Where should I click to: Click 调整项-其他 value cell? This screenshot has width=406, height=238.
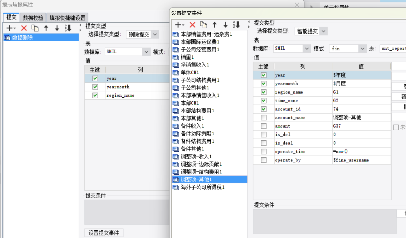361,117
